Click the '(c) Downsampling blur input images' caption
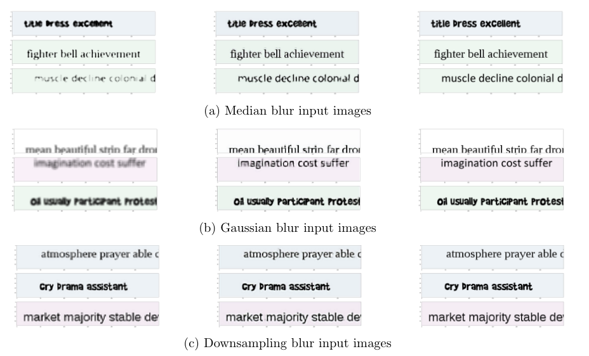Viewport: 589px width, 356px height. (288, 343)
